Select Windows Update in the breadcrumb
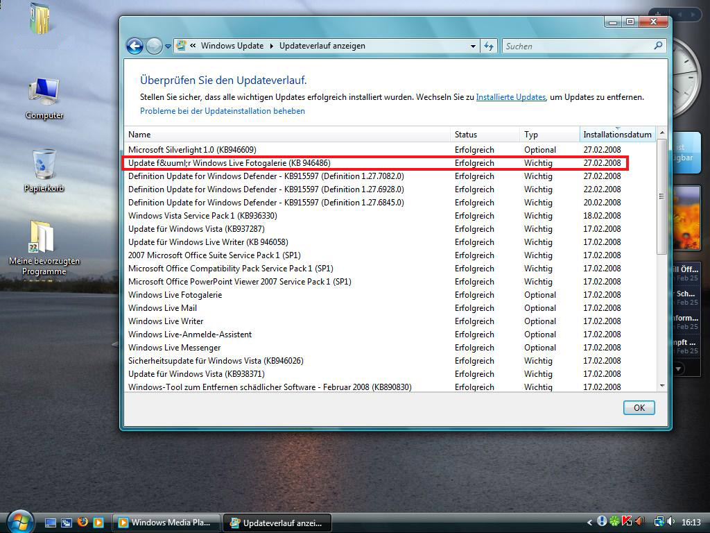The width and height of the screenshot is (710, 533). click(232, 46)
